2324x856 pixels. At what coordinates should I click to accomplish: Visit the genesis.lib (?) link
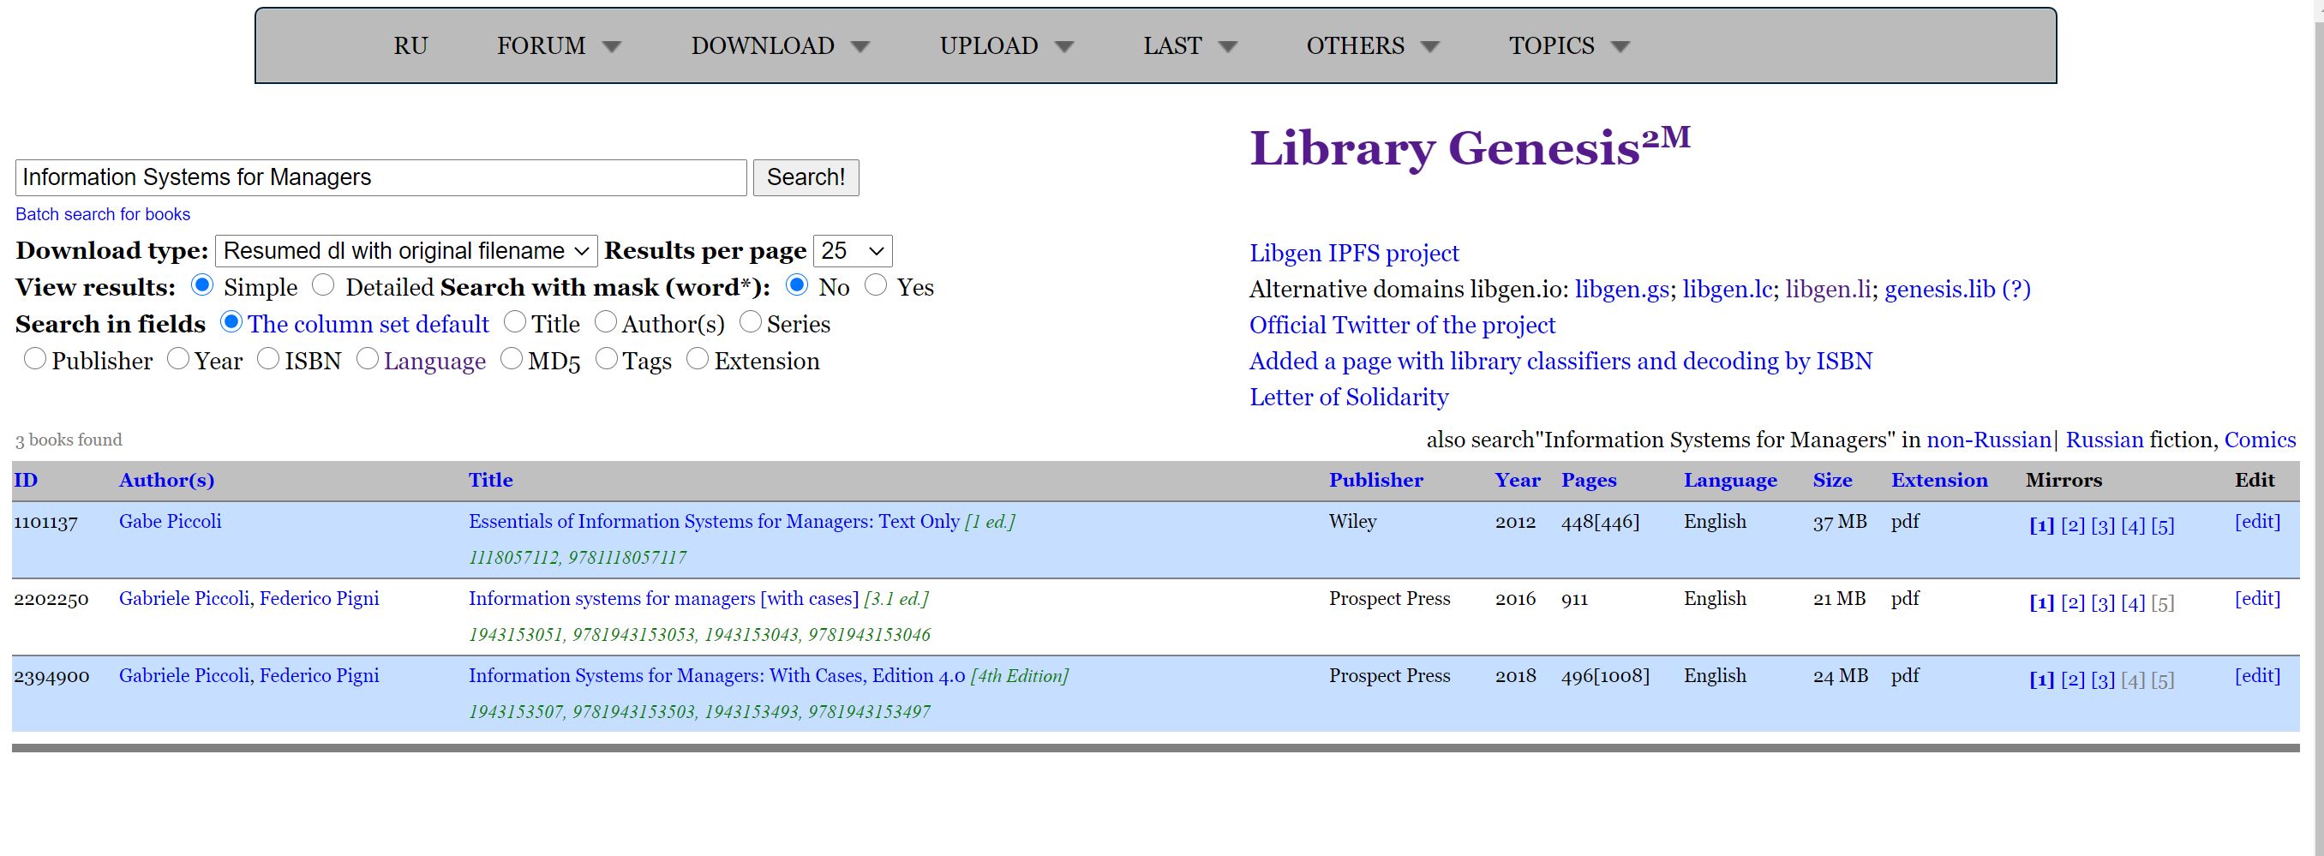coord(1958,290)
